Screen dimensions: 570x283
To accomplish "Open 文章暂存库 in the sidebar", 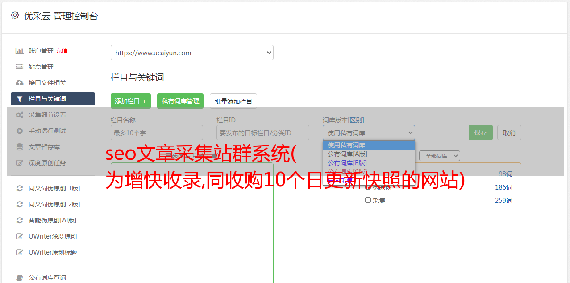I will [x=44, y=147].
